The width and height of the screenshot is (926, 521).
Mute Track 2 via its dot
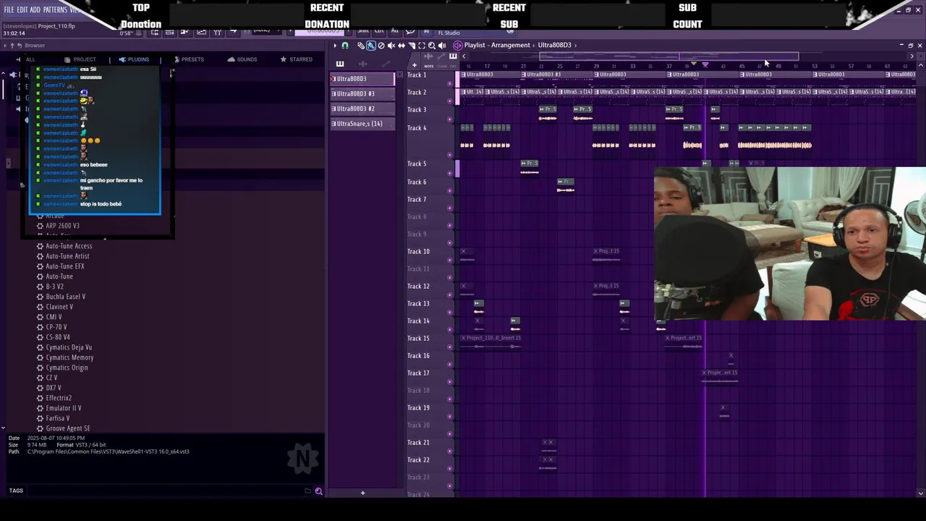(450, 100)
